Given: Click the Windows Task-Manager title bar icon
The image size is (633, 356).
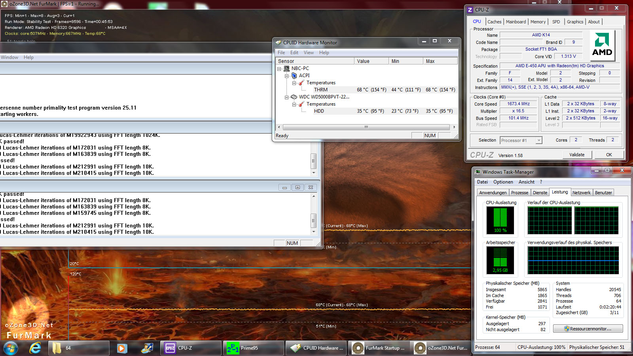Looking at the screenshot, I should pos(478,172).
